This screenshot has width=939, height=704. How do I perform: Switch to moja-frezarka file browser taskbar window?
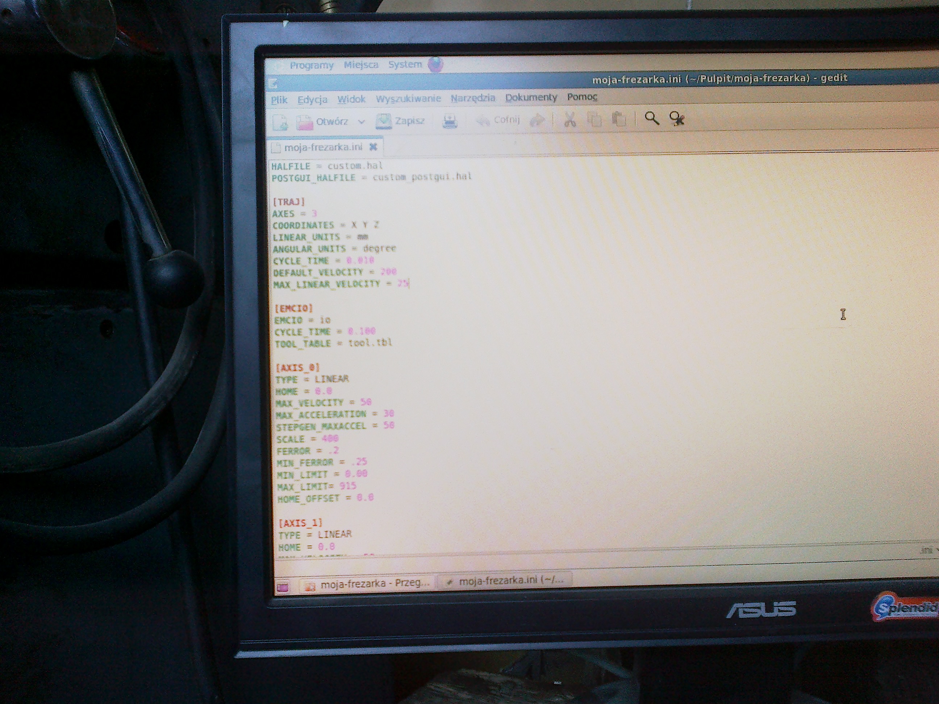pyautogui.click(x=367, y=584)
